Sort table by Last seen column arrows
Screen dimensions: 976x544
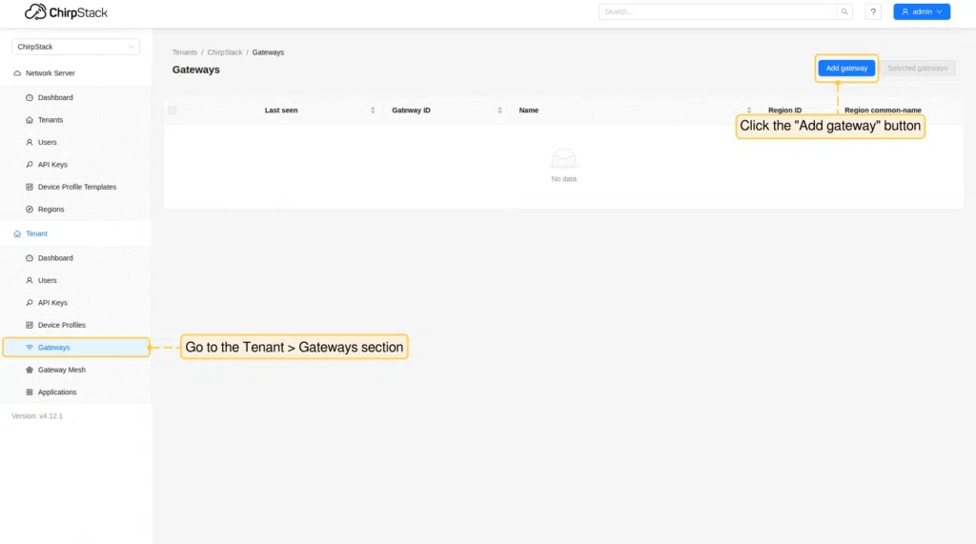(373, 111)
